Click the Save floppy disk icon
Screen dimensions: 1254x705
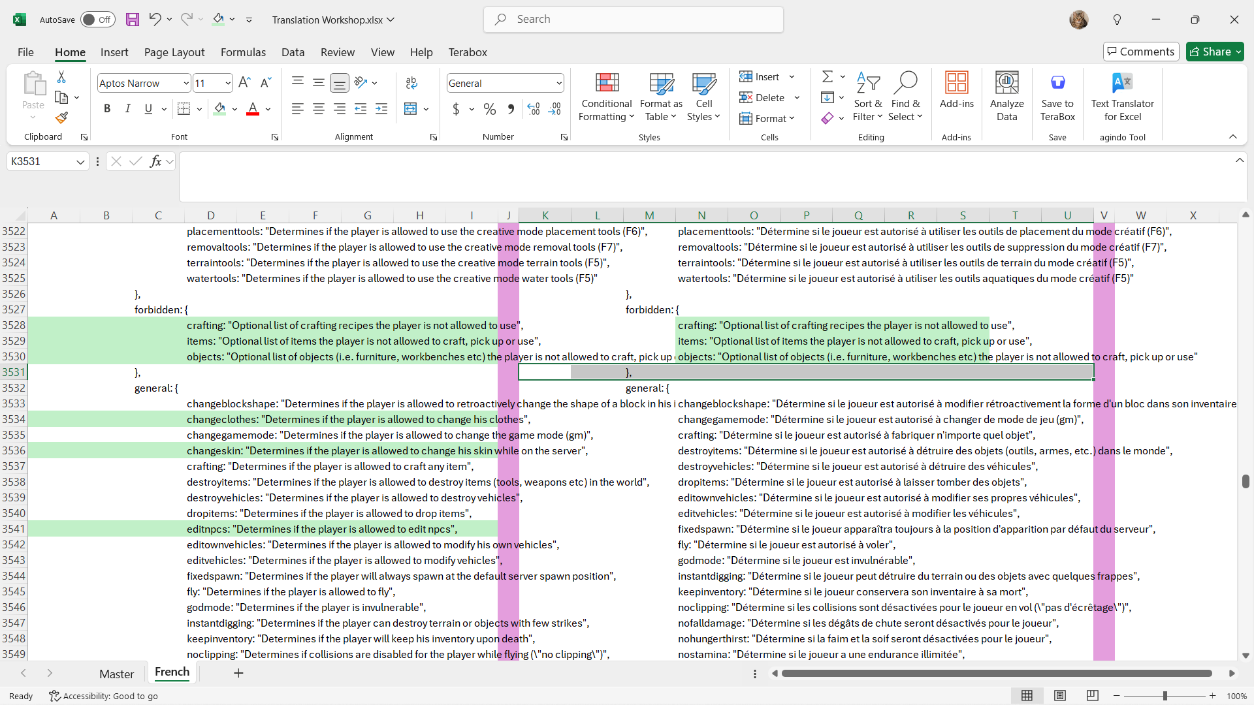[x=133, y=20]
